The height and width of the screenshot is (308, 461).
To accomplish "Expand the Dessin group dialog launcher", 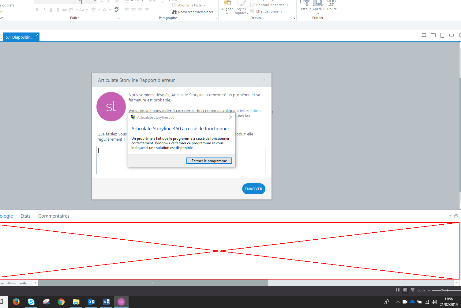I will [x=294, y=18].
